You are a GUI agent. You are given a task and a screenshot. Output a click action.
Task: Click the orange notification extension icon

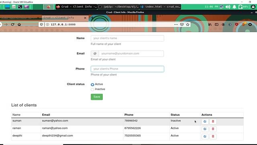244,24
